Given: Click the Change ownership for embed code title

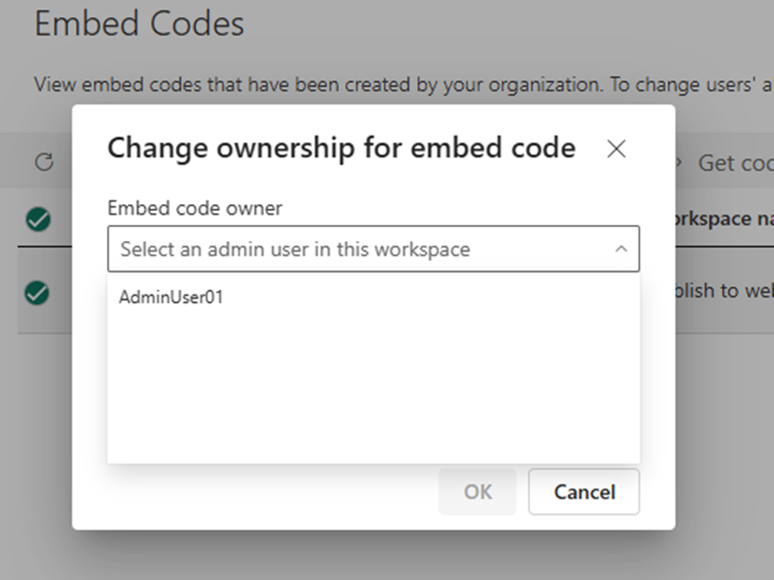Looking at the screenshot, I should (342, 148).
